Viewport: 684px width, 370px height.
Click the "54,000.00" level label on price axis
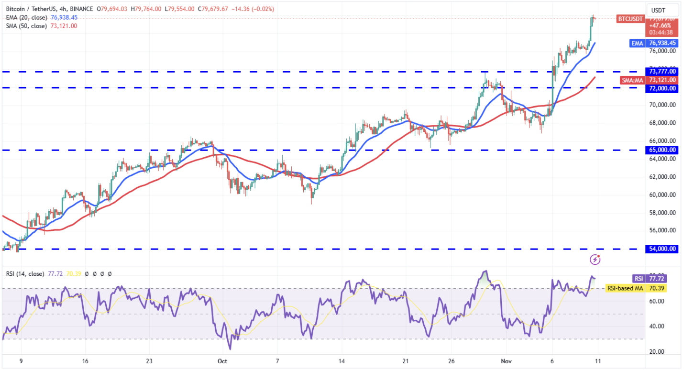click(x=662, y=249)
